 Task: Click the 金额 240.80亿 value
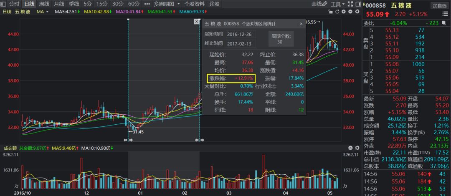click(x=294, y=94)
